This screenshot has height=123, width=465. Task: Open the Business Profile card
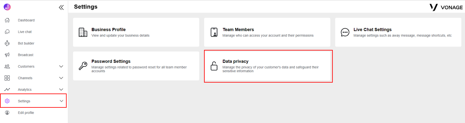136,32
